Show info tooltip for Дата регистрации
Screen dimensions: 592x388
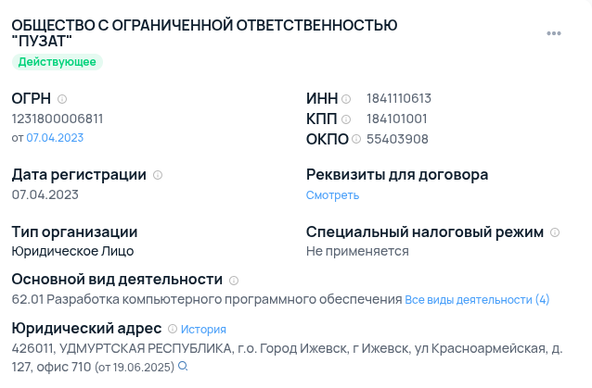click(158, 175)
